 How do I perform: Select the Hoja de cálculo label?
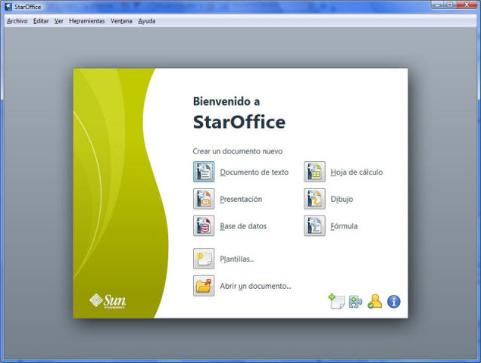[357, 172]
